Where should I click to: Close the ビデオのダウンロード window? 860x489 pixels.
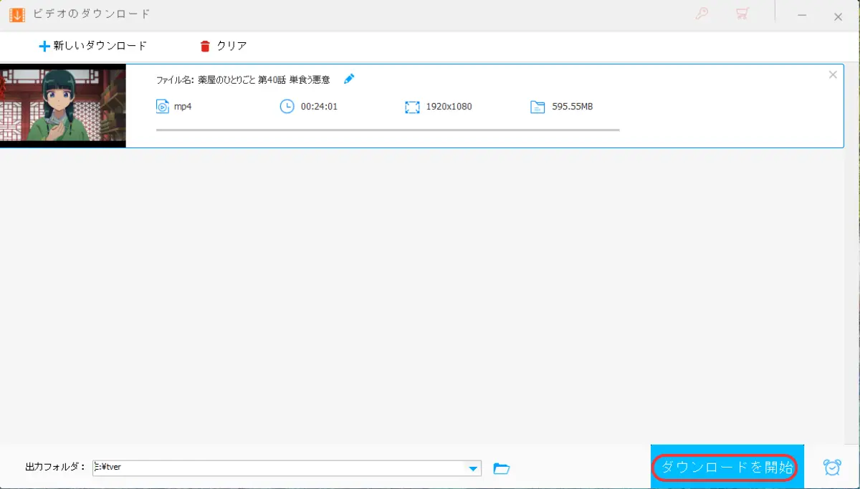(x=838, y=16)
